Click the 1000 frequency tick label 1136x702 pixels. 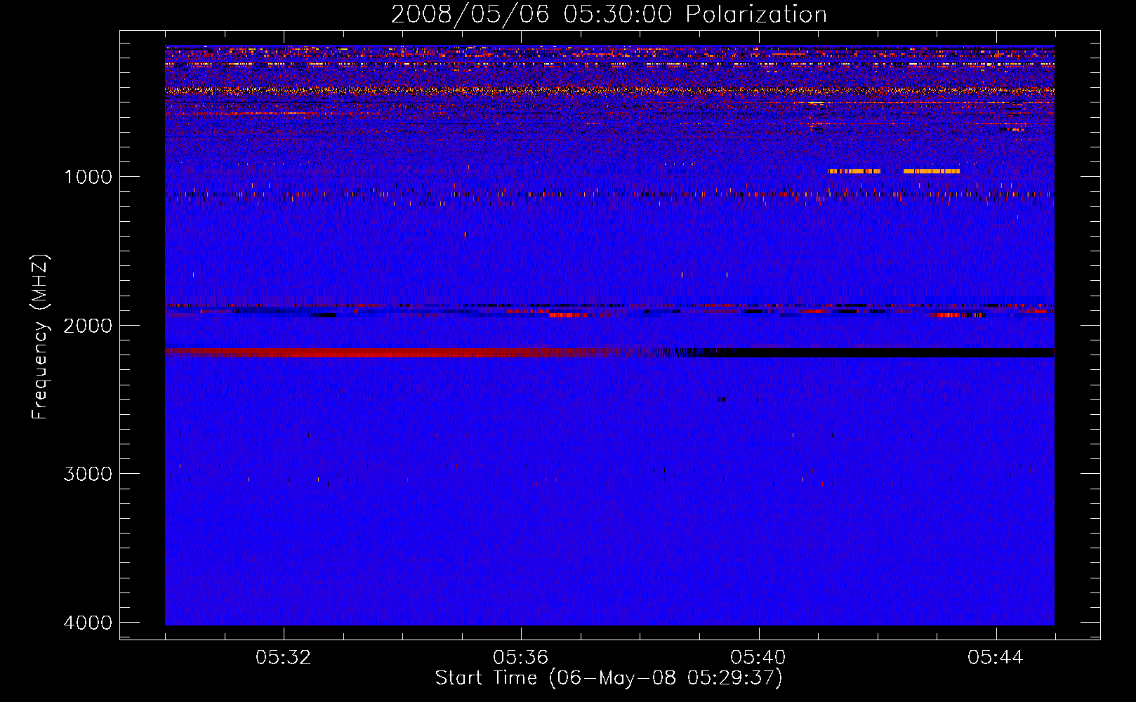coord(88,176)
